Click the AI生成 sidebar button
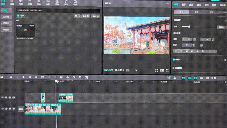The height and width of the screenshot is (128, 227). click(6, 17)
